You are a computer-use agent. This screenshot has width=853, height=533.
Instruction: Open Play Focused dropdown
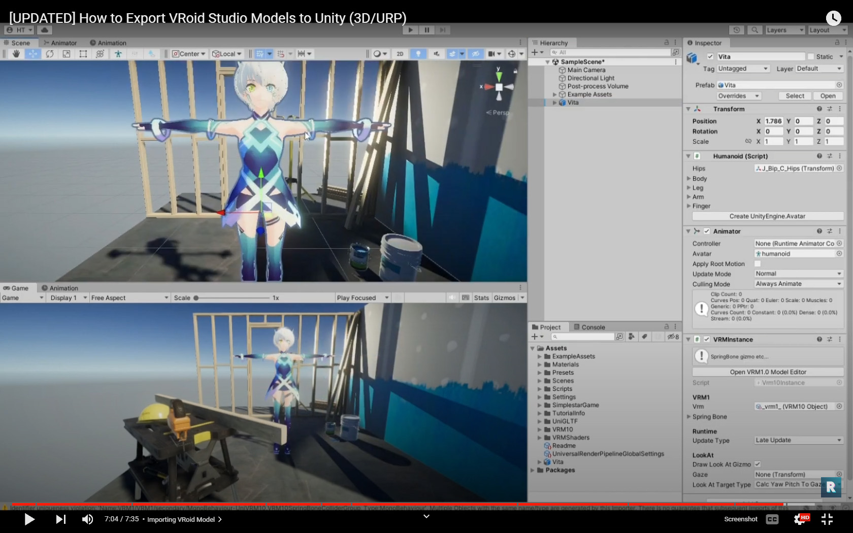[363, 298]
